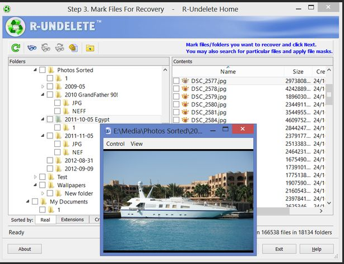
Task: Select the DSC_2579.jpg file name
Action: tap(208, 96)
